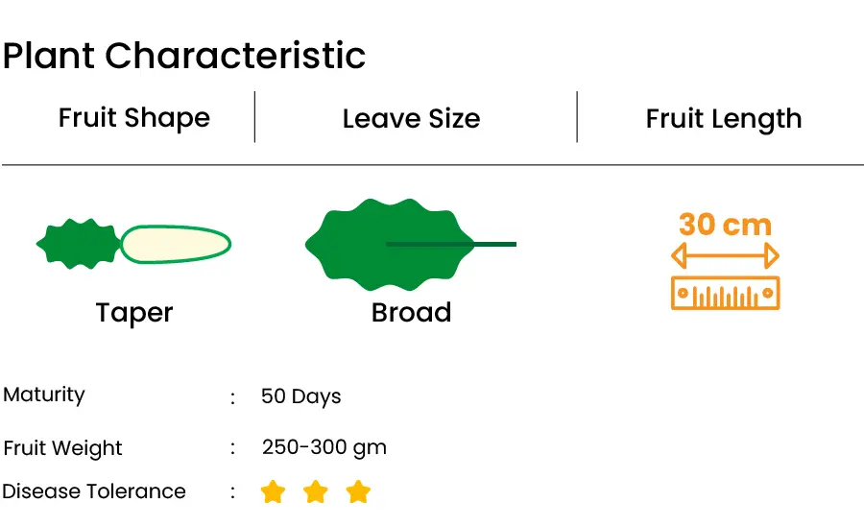Select the Leave Size column header

pyautogui.click(x=412, y=118)
